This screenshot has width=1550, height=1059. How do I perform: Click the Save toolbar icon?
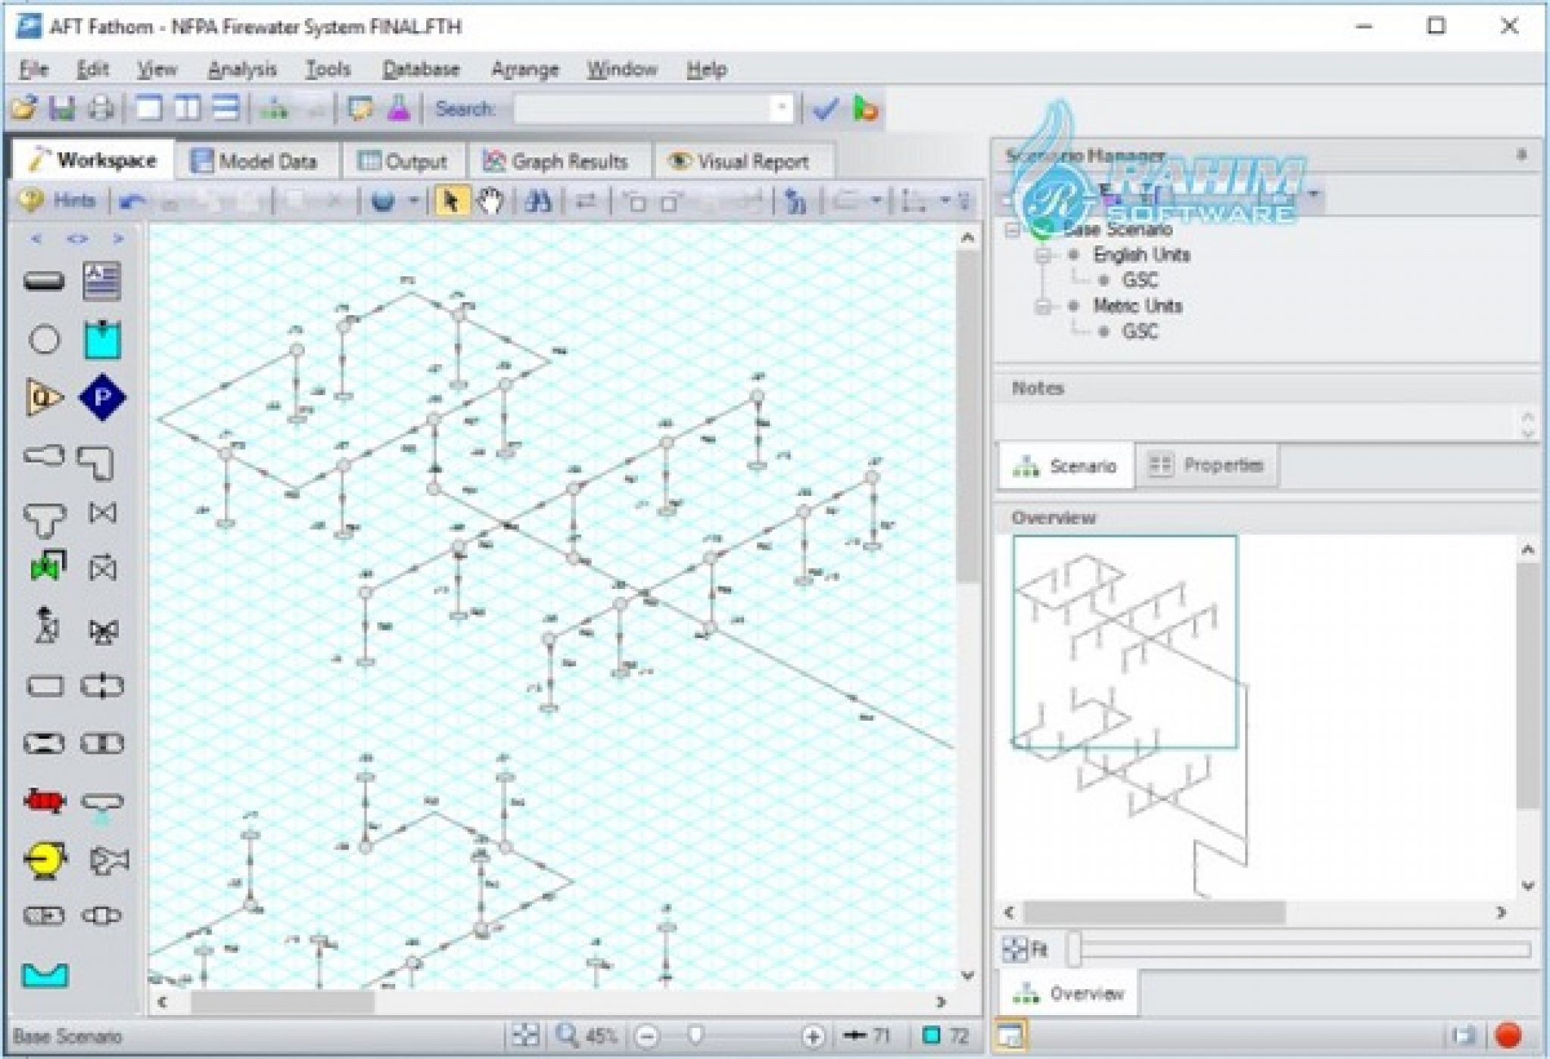tap(62, 108)
